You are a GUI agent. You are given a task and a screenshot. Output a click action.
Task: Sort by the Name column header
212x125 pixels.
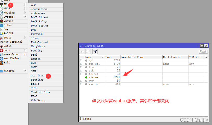click(94, 57)
